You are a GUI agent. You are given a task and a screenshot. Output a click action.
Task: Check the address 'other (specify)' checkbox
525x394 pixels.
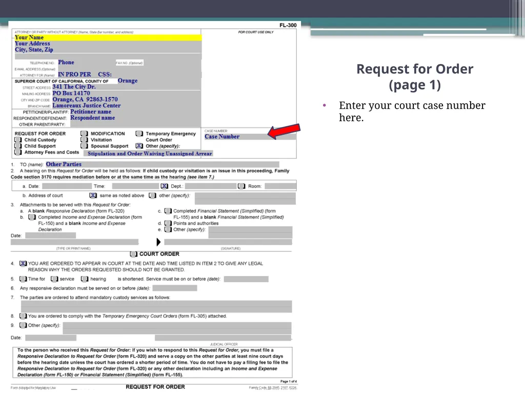pos(152,195)
